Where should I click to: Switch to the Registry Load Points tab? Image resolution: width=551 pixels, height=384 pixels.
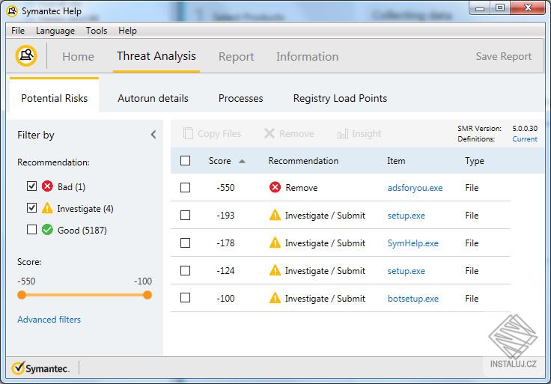coord(340,98)
